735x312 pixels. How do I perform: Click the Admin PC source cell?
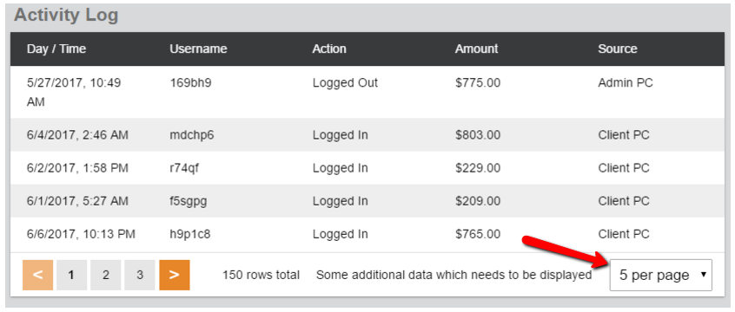tap(626, 83)
